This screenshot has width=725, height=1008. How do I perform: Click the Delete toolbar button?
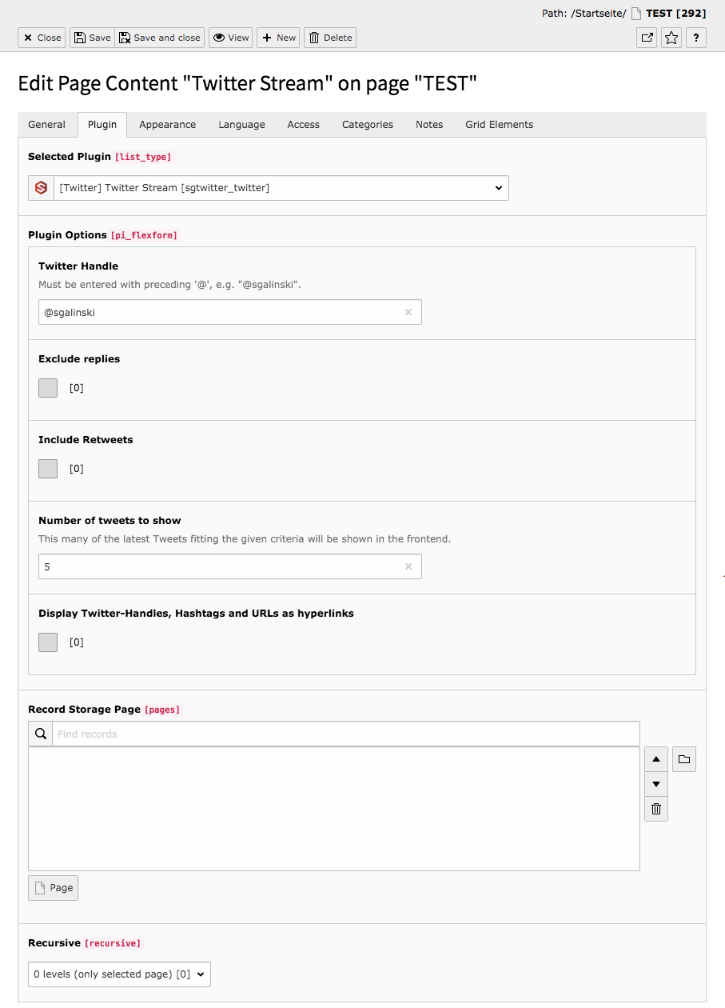pyautogui.click(x=330, y=38)
